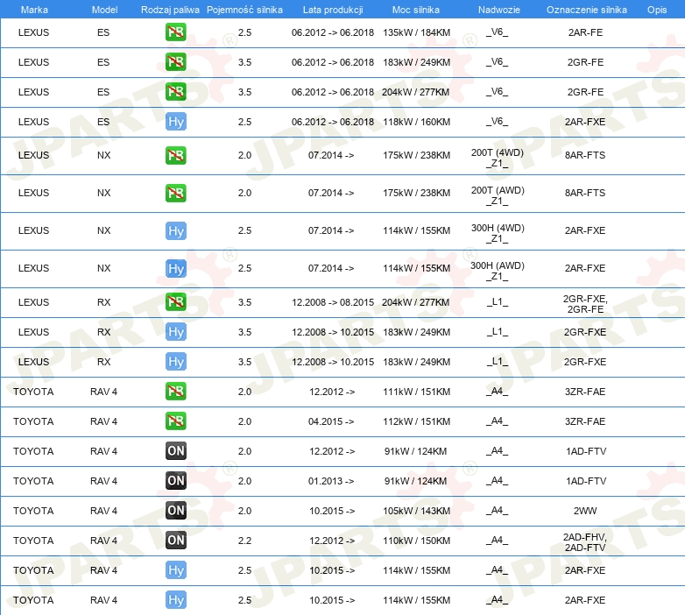Select the 111kW / 151KM power cell
Viewport: 685px width, 615px height.
pos(416,392)
